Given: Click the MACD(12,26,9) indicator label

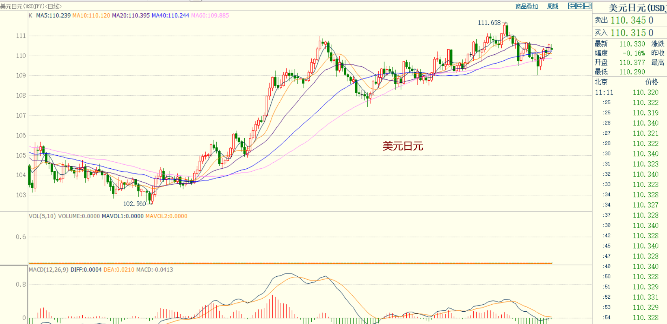Looking at the screenshot, I should pos(49,270).
